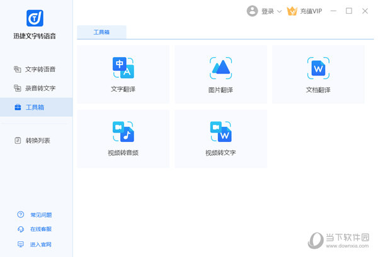Click the VIP crown icon
Viewport: 378px width, 257px height.
tap(292, 11)
